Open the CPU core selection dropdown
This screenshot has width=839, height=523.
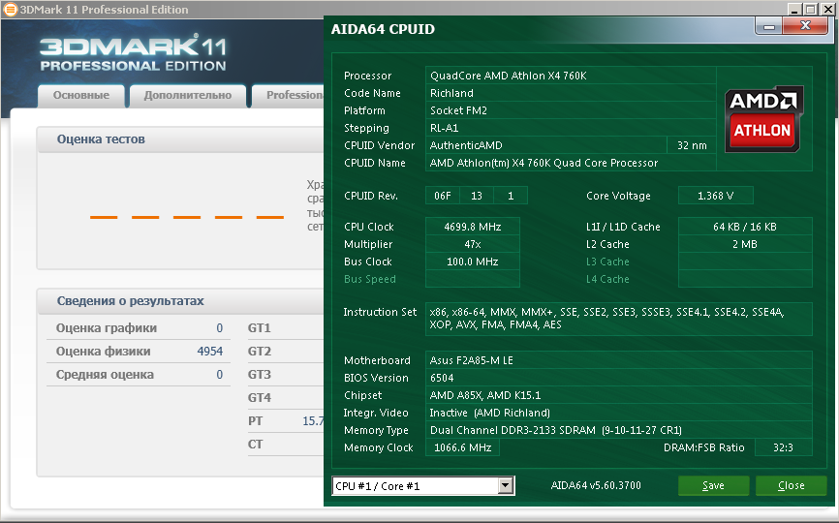pyautogui.click(x=422, y=485)
